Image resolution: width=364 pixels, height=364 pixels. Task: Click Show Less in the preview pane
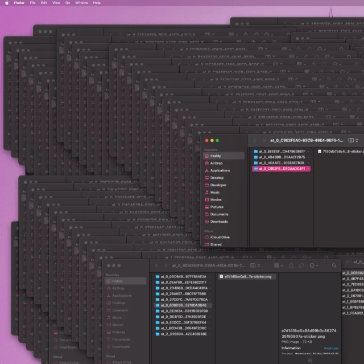point(331,348)
